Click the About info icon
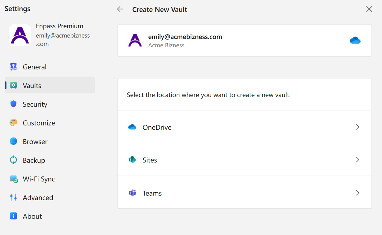The width and height of the screenshot is (382, 235). pos(13,216)
